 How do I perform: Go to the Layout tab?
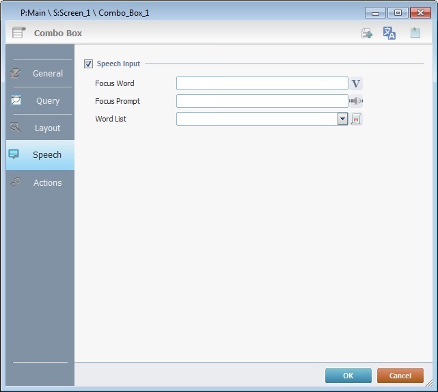click(x=47, y=128)
